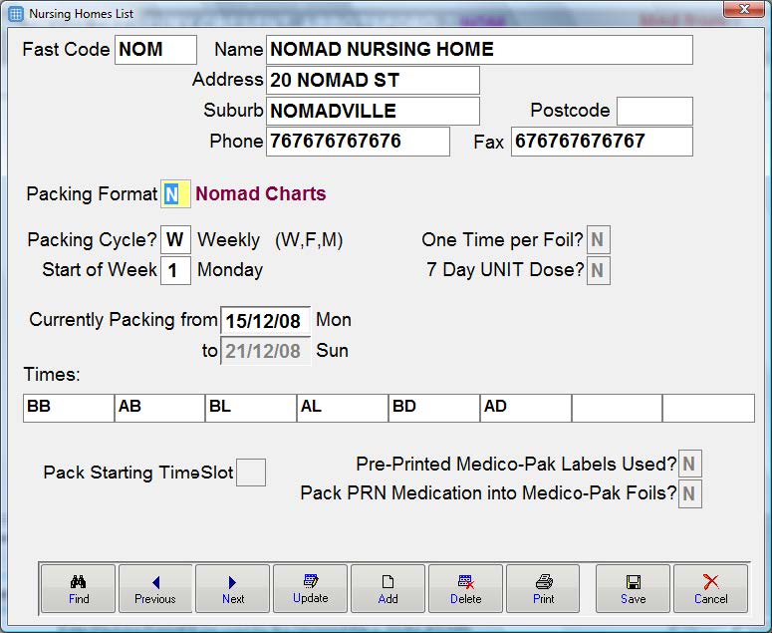Select the empty Postcode field
This screenshot has width=772, height=633.
click(x=654, y=111)
